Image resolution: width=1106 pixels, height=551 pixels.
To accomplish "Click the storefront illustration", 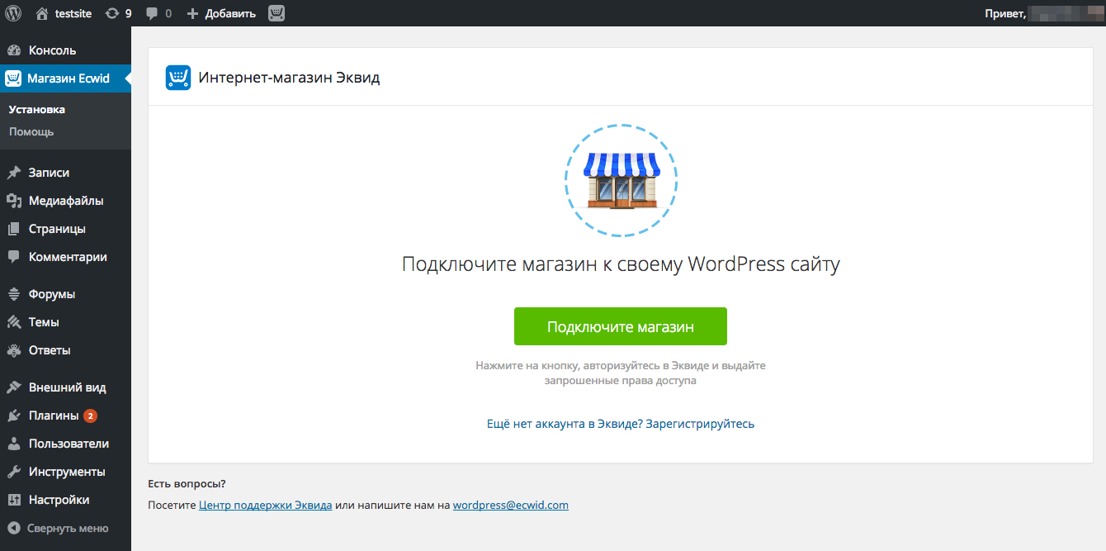I will click(x=621, y=179).
